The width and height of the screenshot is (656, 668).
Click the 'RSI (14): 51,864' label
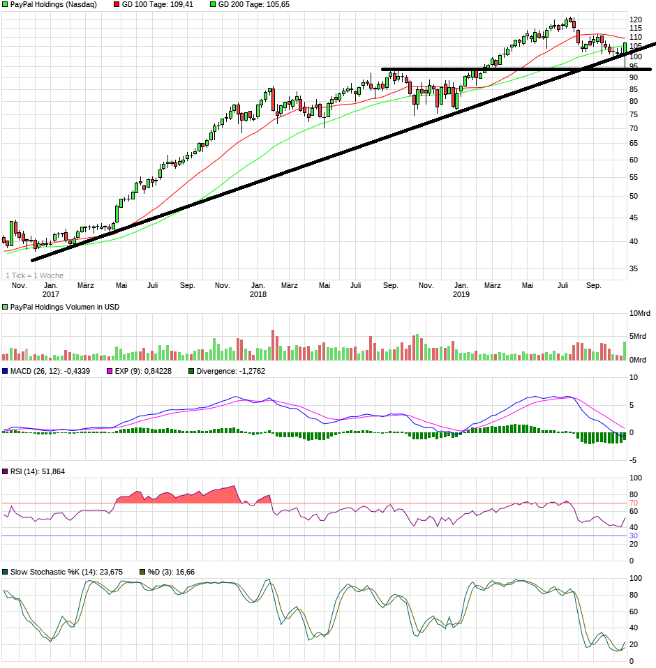[38, 471]
